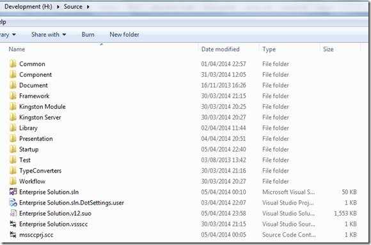Select the Framework folder name
This screenshot has height=245, width=371.
(x=34, y=96)
